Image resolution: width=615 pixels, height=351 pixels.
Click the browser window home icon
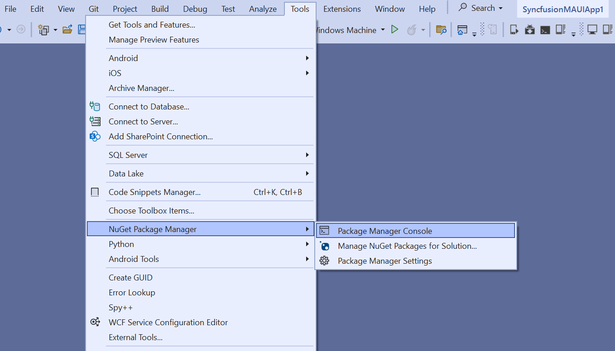462,30
